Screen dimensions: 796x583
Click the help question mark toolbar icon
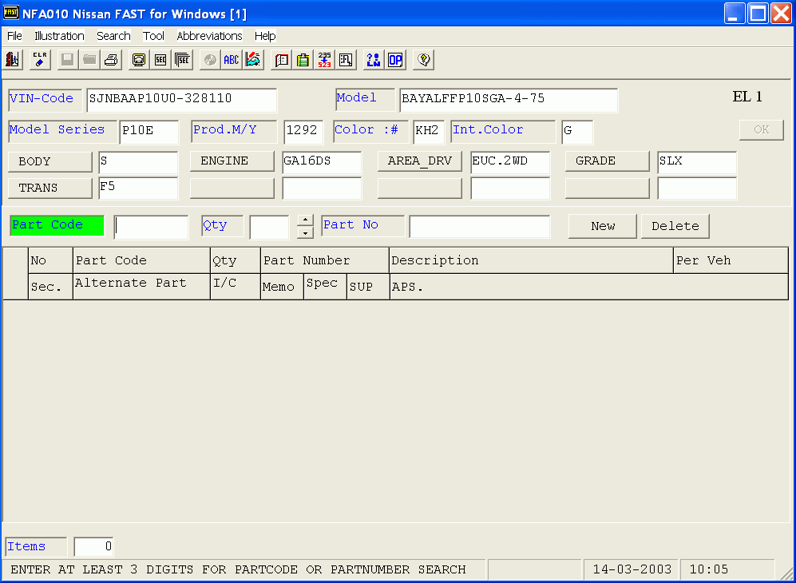pyautogui.click(x=423, y=60)
